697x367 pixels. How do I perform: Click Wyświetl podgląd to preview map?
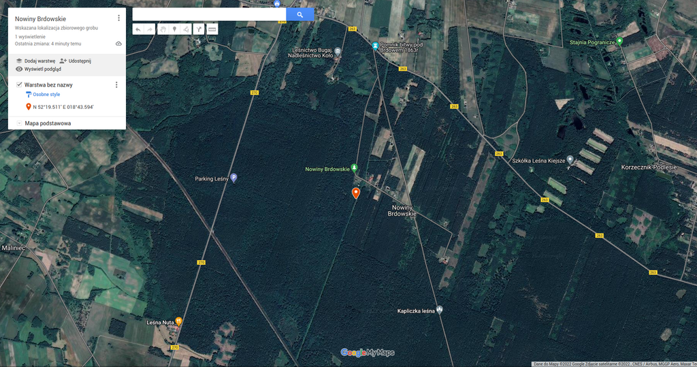coord(38,69)
